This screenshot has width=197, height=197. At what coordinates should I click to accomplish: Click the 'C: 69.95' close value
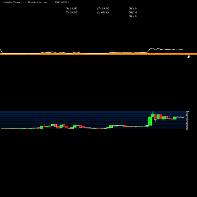pos(71,12)
